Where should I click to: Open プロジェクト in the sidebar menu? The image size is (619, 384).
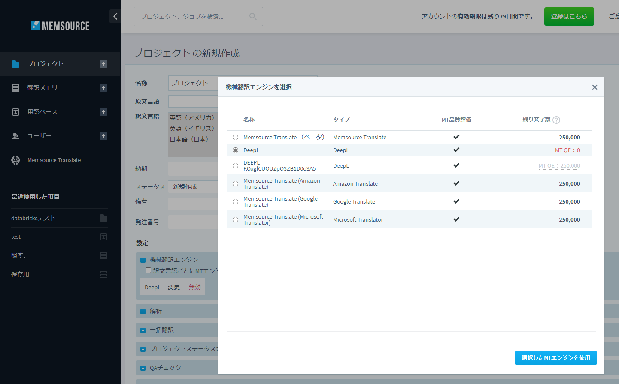[46, 64]
